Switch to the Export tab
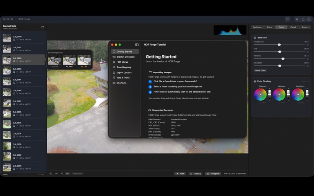 tap(305, 27)
